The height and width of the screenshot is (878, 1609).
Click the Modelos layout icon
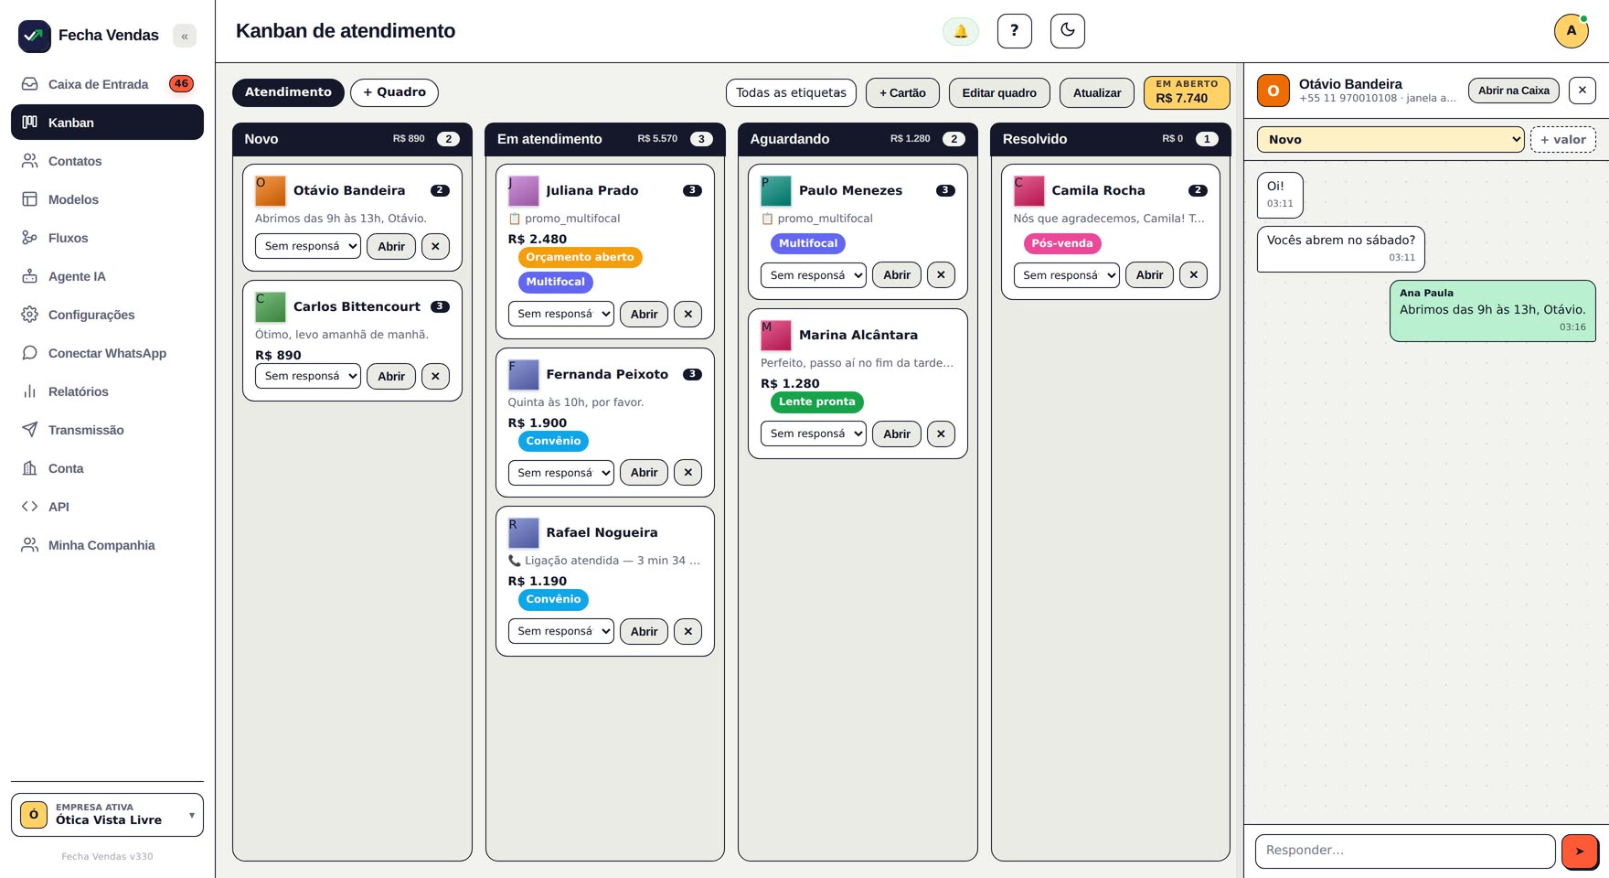coord(30,199)
